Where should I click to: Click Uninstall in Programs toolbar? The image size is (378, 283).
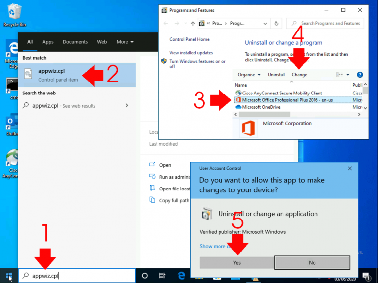pyautogui.click(x=276, y=75)
